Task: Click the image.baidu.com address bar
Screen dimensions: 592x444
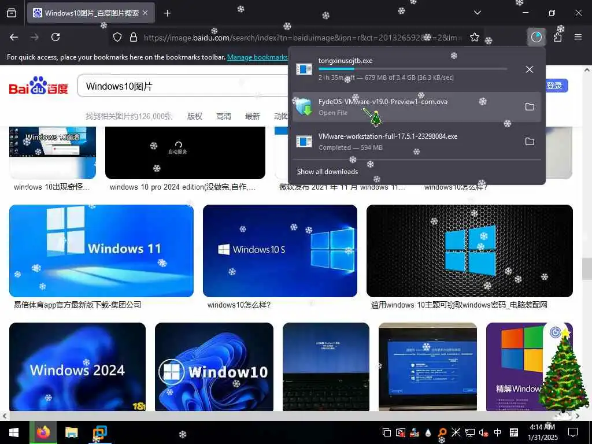Action: (x=302, y=38)
